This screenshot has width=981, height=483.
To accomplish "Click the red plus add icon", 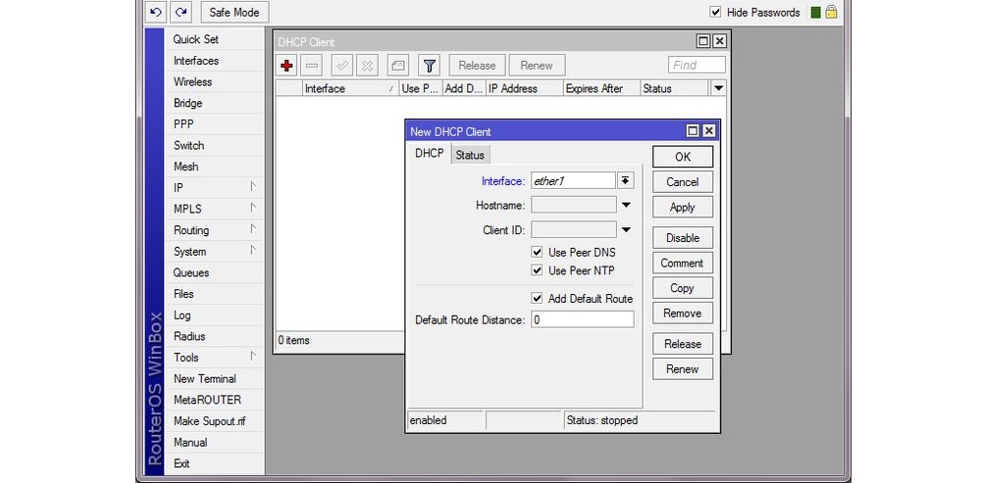I will 287,66.
